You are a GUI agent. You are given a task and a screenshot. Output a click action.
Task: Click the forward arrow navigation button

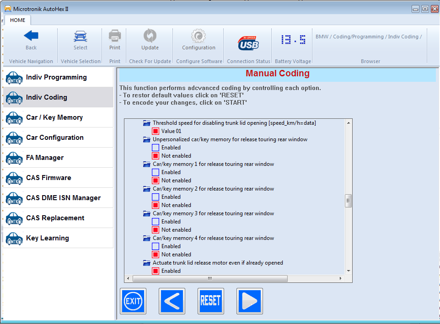point(249,301)
